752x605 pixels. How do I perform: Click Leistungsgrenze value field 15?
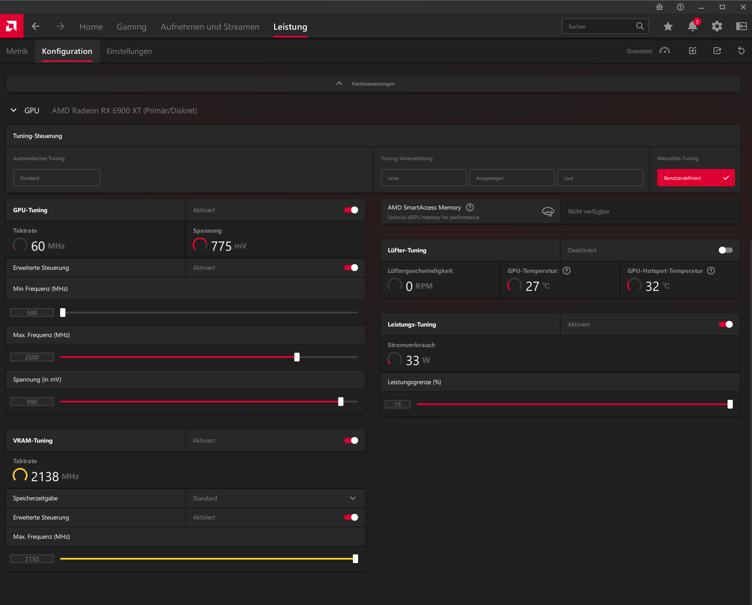coord(398,404)
